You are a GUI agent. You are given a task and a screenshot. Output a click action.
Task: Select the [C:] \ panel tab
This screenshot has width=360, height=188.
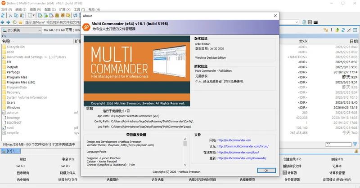[x=10, y=151]
